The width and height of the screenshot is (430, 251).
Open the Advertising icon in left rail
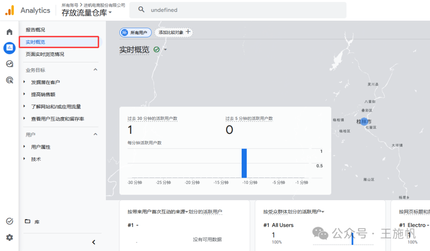pyautogui.click(x=10, y=80)
